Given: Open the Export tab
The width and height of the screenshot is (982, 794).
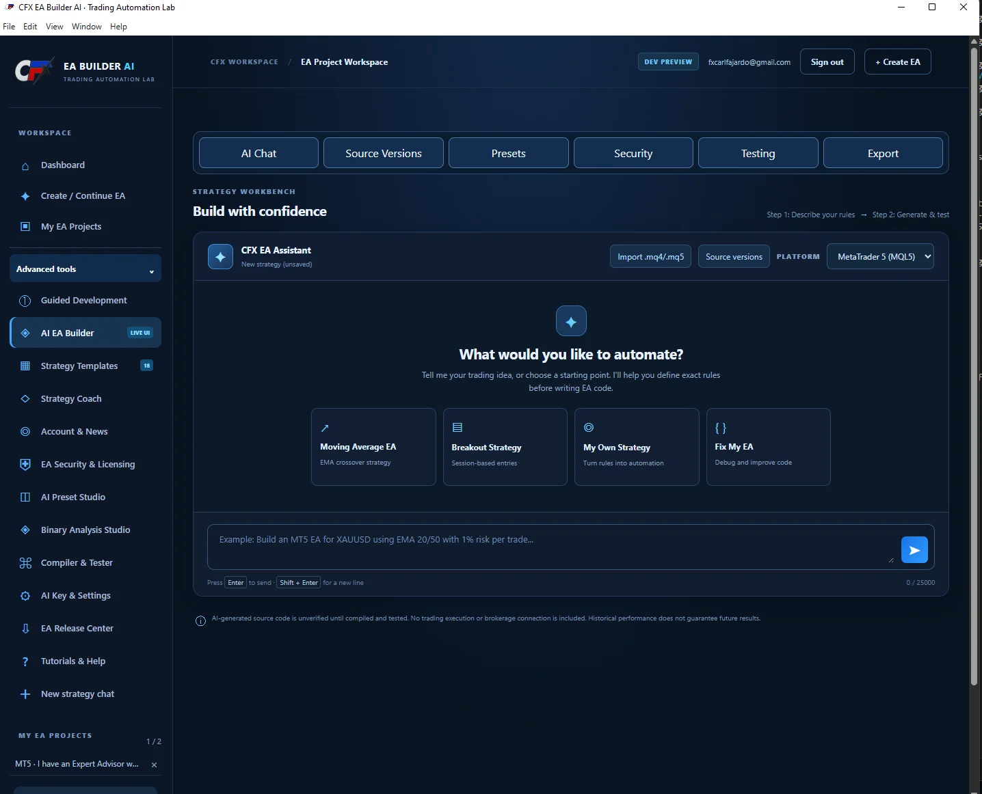Looking at the screenshot, I should click(883, 153).
